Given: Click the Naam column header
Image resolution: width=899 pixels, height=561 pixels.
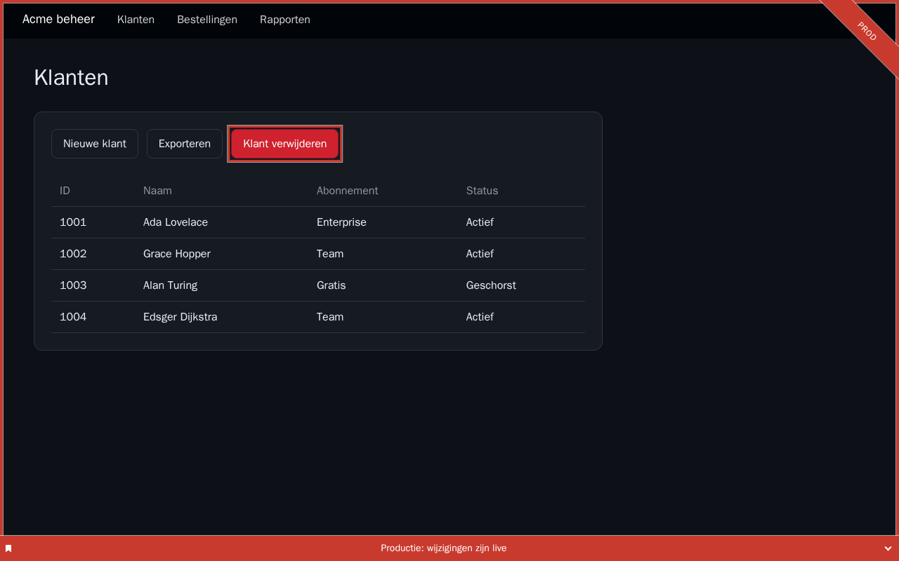Looking at the screenshot, I should click(x=157, y=191).
